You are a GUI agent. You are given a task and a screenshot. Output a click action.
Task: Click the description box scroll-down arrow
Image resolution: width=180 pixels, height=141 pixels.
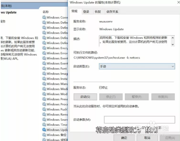click(173, 44)
